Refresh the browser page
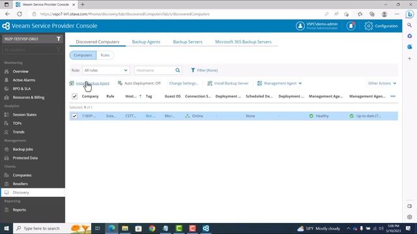 (20, 14)
